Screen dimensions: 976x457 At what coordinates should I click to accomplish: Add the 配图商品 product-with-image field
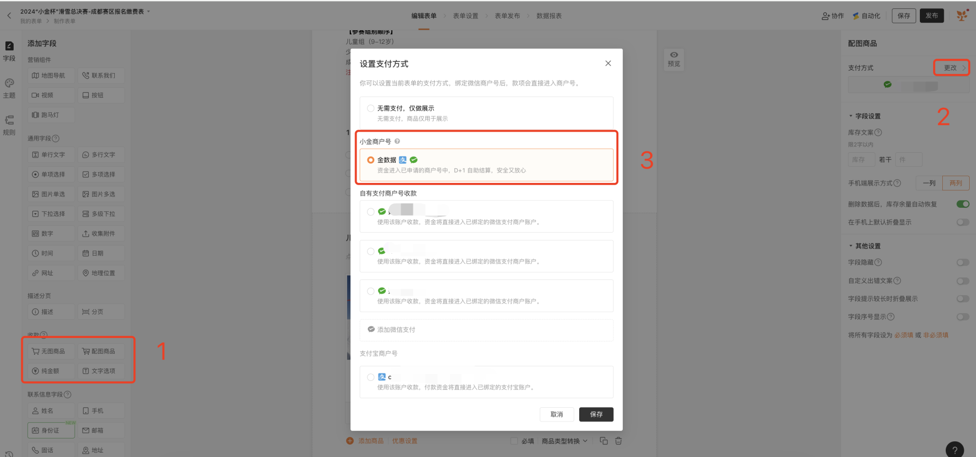tap(101, 351)
